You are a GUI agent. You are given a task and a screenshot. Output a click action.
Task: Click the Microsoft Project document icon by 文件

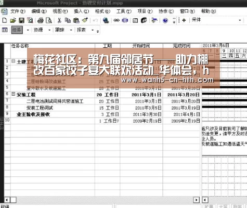[4, 11]
